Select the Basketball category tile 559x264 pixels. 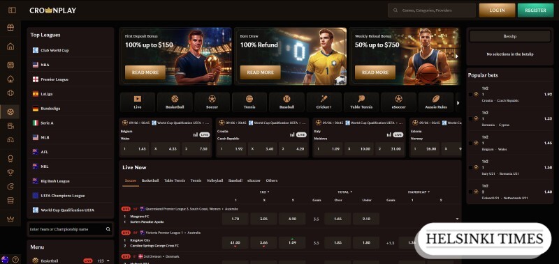pyautogui.click(x=175, y=102)
